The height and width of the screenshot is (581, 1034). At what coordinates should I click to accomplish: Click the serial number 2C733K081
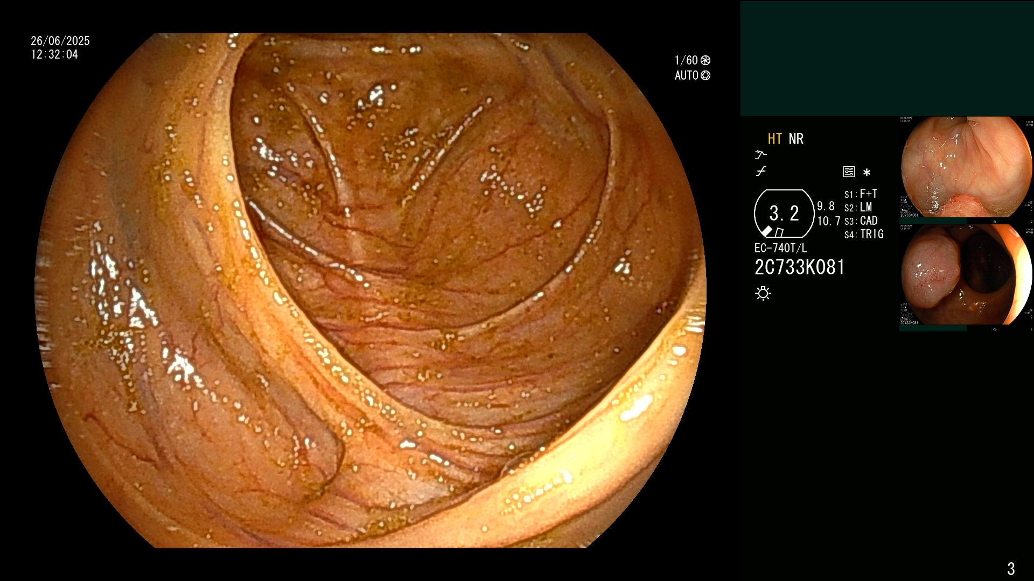pos(800,267)
